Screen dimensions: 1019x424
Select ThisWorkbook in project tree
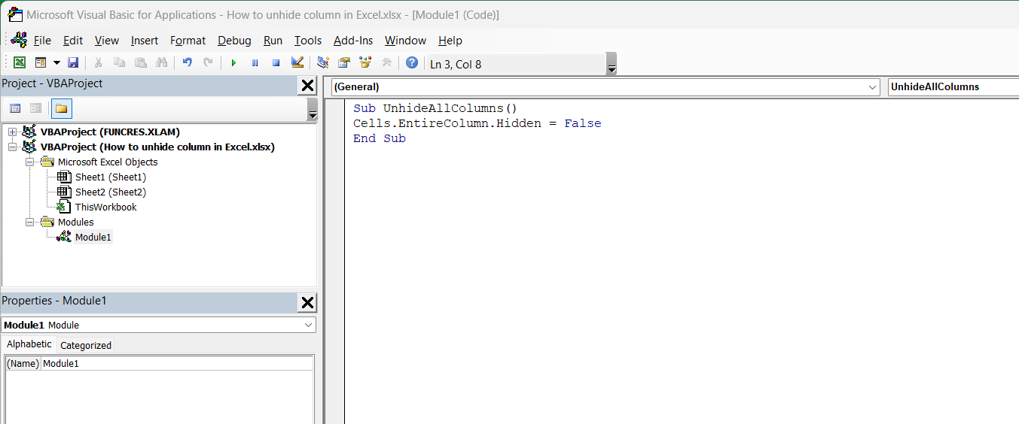click(106, 207)
